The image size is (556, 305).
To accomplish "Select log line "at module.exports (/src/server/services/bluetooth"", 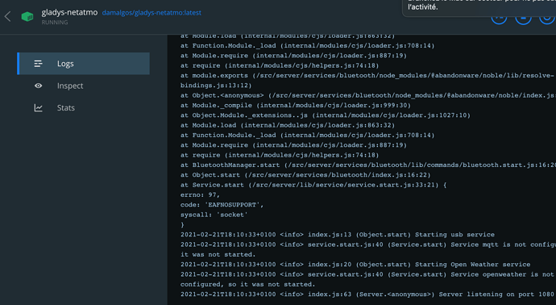I will pos(367,76).
